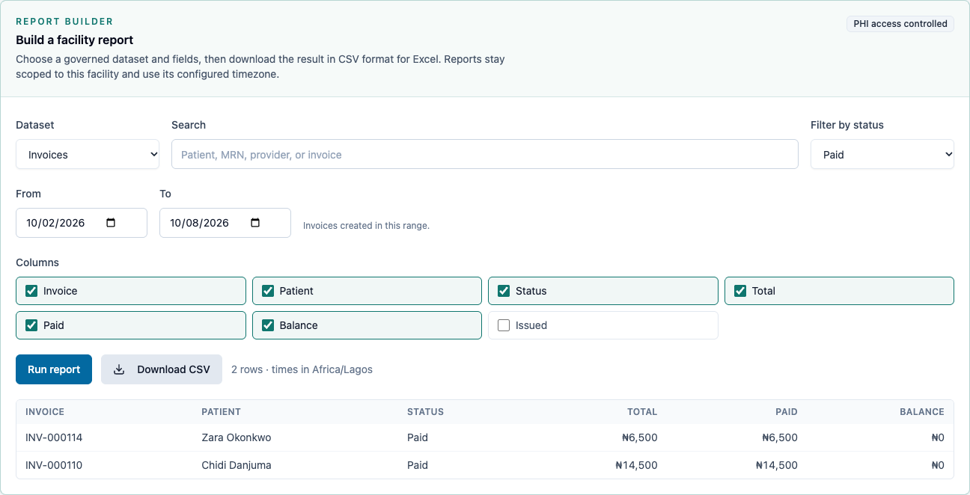Click the To date field 10/08/2026

[225, 223]
